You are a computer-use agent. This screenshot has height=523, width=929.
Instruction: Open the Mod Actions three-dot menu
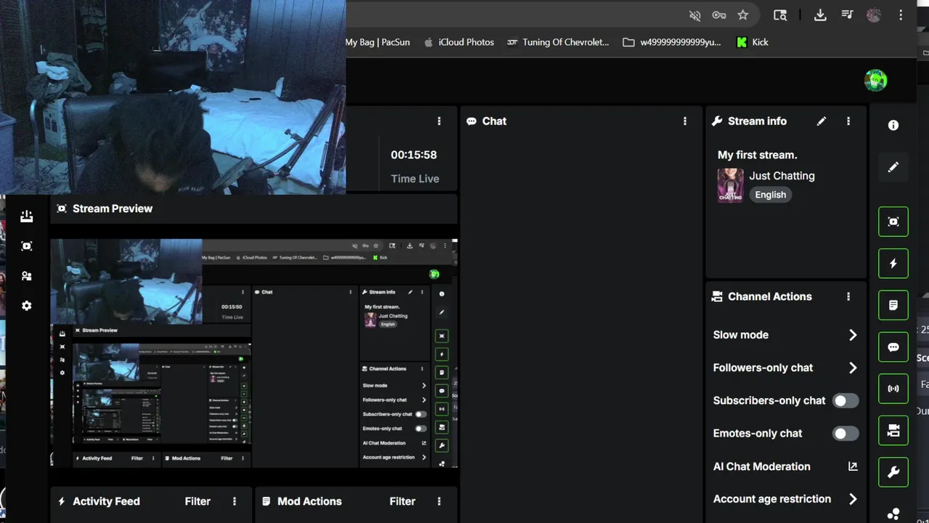[x=439, y=501]
